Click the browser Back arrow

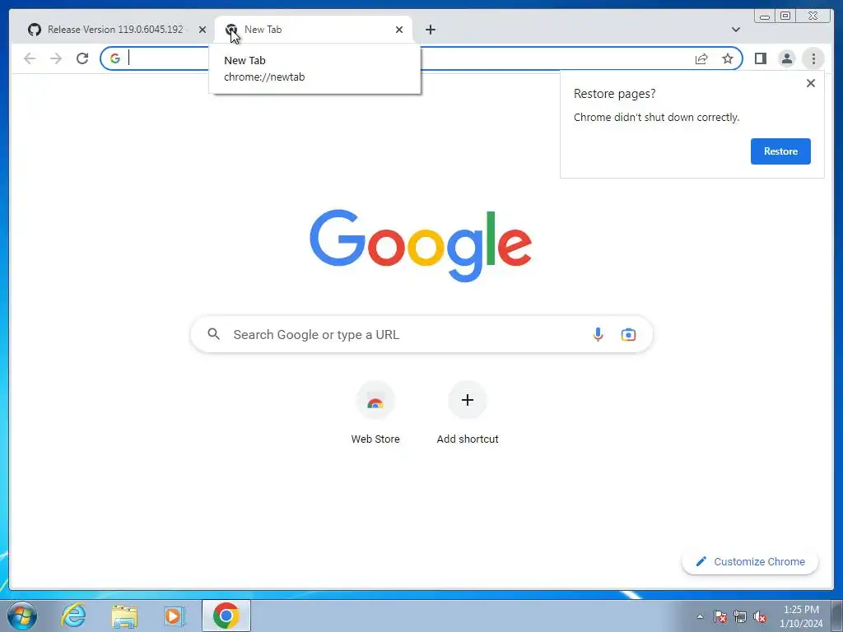click(x=30, y=58)
